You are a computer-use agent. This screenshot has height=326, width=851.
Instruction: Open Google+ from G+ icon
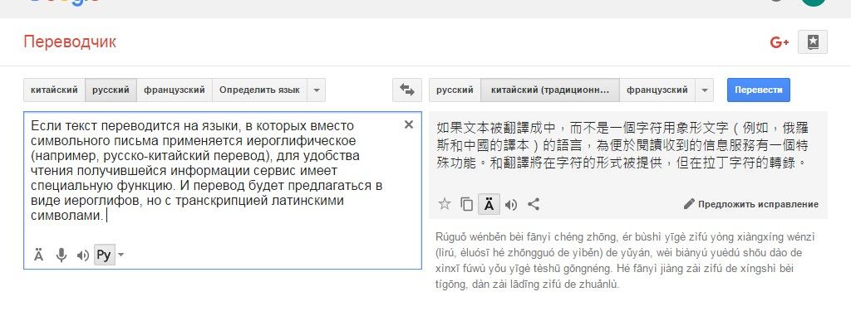(x=779, y=42)
